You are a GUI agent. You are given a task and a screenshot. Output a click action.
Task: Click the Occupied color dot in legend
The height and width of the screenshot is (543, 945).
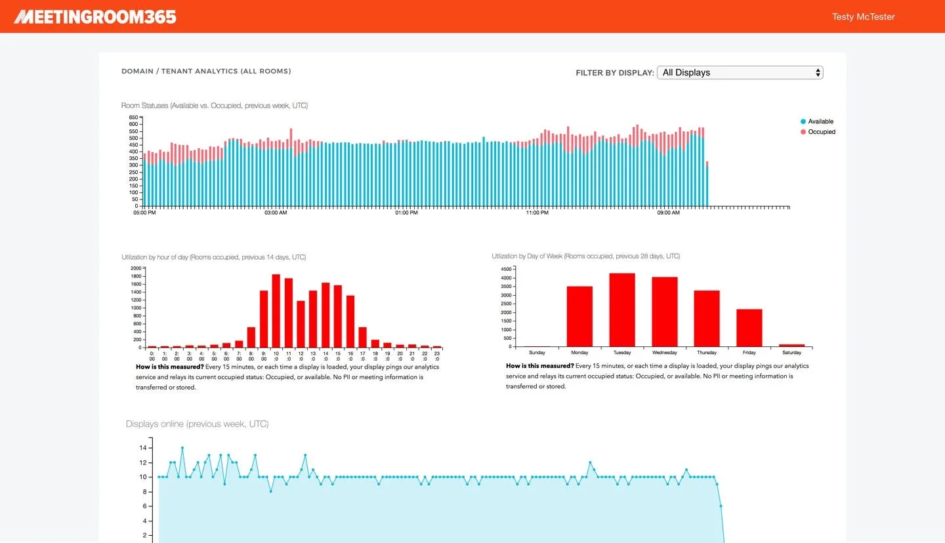(803, 132)
